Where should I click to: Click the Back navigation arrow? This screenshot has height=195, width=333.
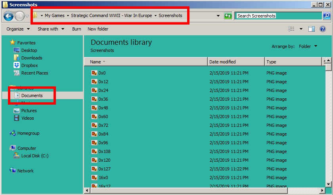click(x=8, y=16)
